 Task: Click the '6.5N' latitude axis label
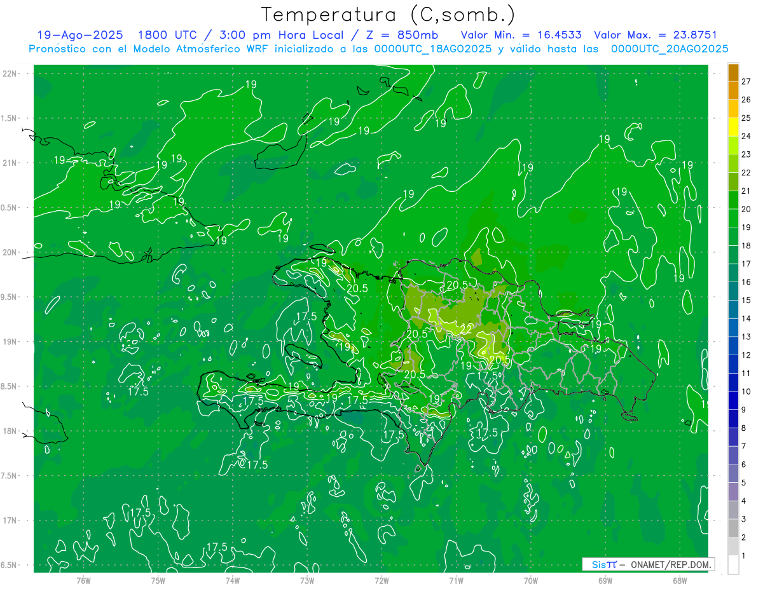pos(10,565)
